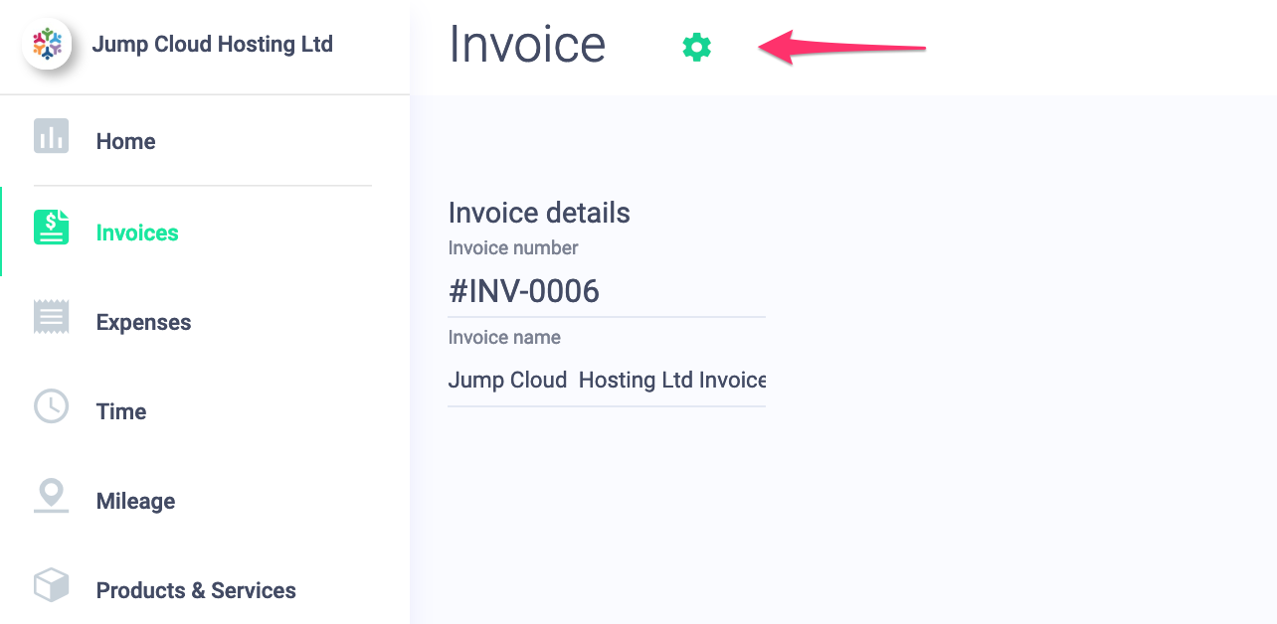Click the Jump Cloud Hosting Ltd name
This screenshot has width=1277, height=624.
(212, 45)
